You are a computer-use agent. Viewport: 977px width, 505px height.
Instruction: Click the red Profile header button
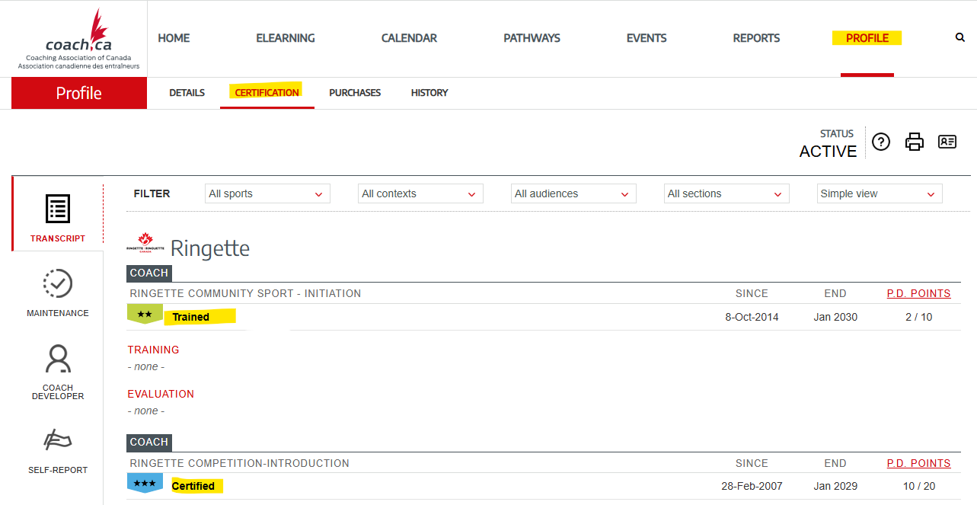click(x=79, y=93)
